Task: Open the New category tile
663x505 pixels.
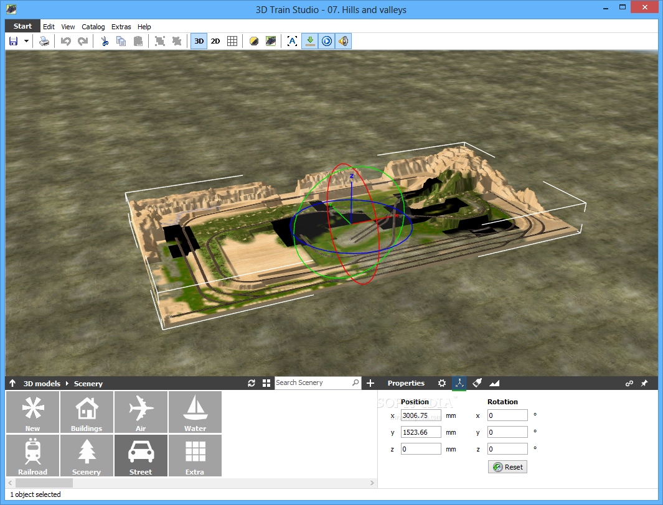Action: click(x=32, y=412)
